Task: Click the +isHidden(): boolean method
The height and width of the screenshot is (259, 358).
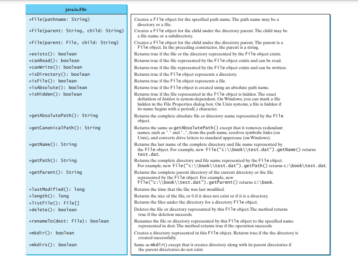Action: [x=55, y=94]
